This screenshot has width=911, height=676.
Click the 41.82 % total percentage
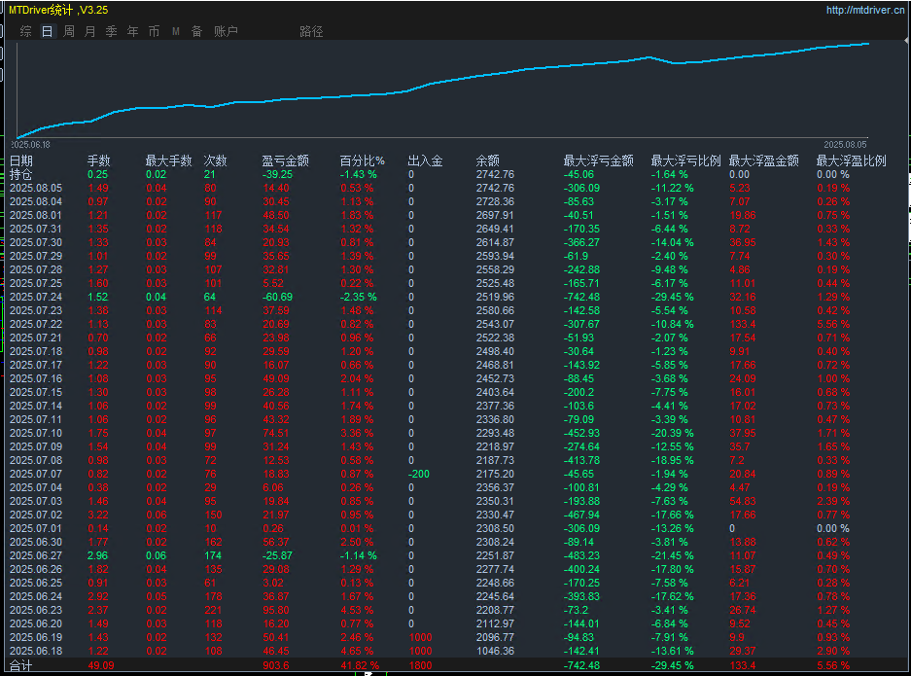click(360, 665)
